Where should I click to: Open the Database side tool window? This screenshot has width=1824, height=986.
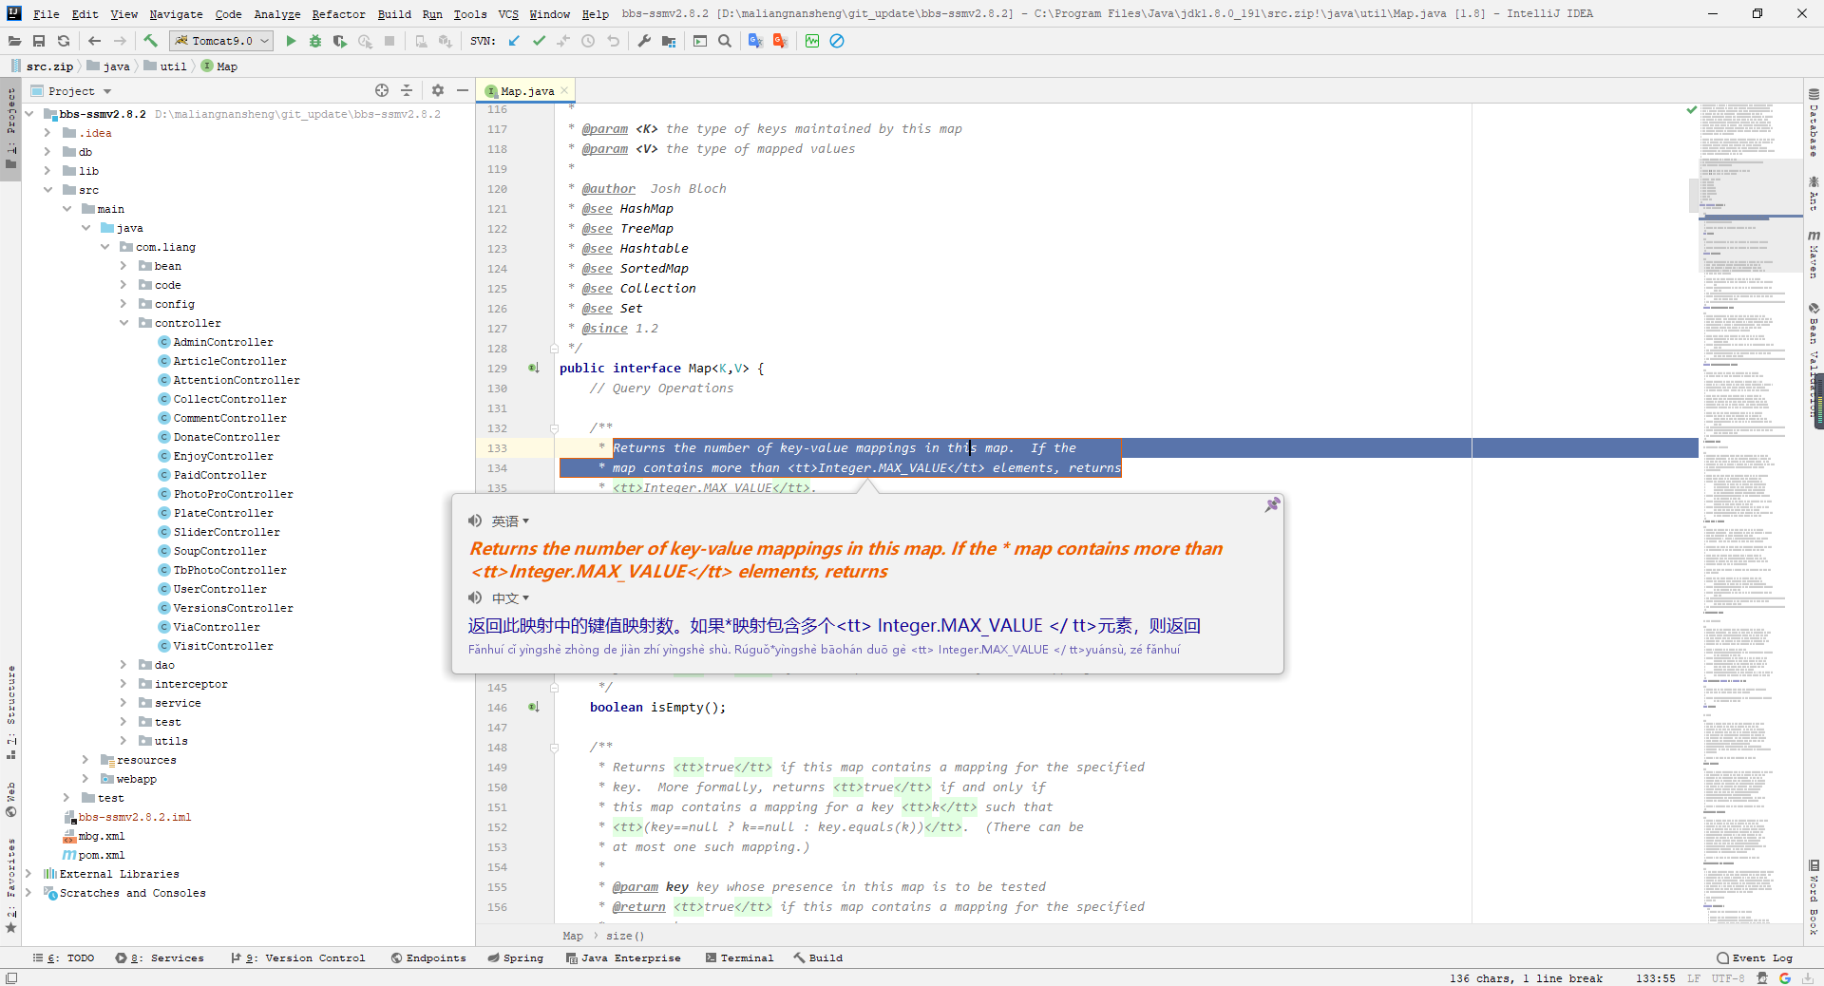[1814, 123]
